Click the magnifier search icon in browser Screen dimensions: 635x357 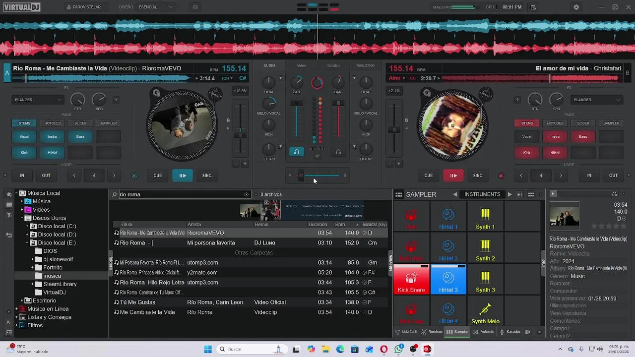point(115,194)
